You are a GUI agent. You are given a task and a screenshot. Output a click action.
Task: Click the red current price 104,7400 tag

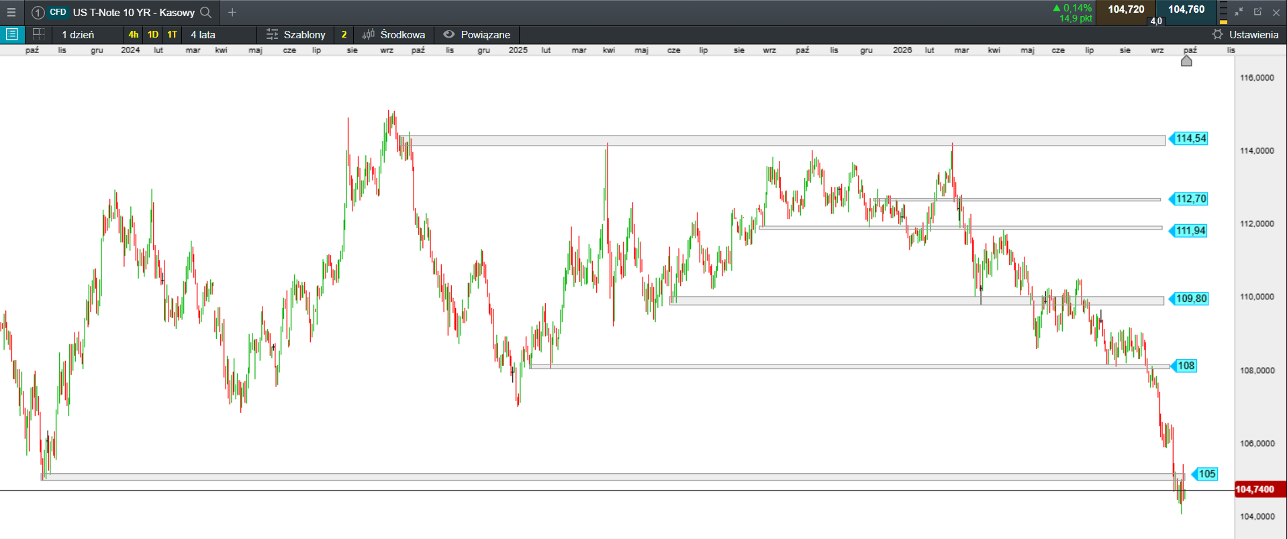(x=1260, y=489)
